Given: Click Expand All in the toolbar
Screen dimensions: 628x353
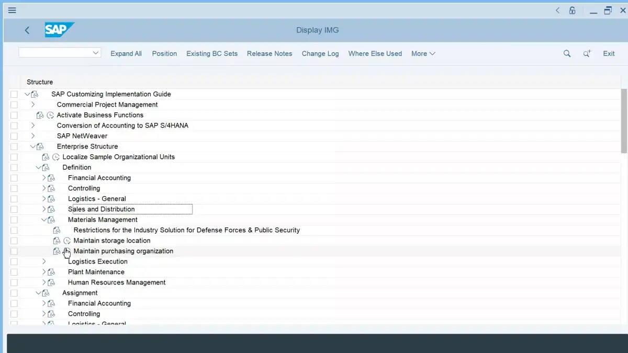Looking at the screenshot, I should point(126,53).
